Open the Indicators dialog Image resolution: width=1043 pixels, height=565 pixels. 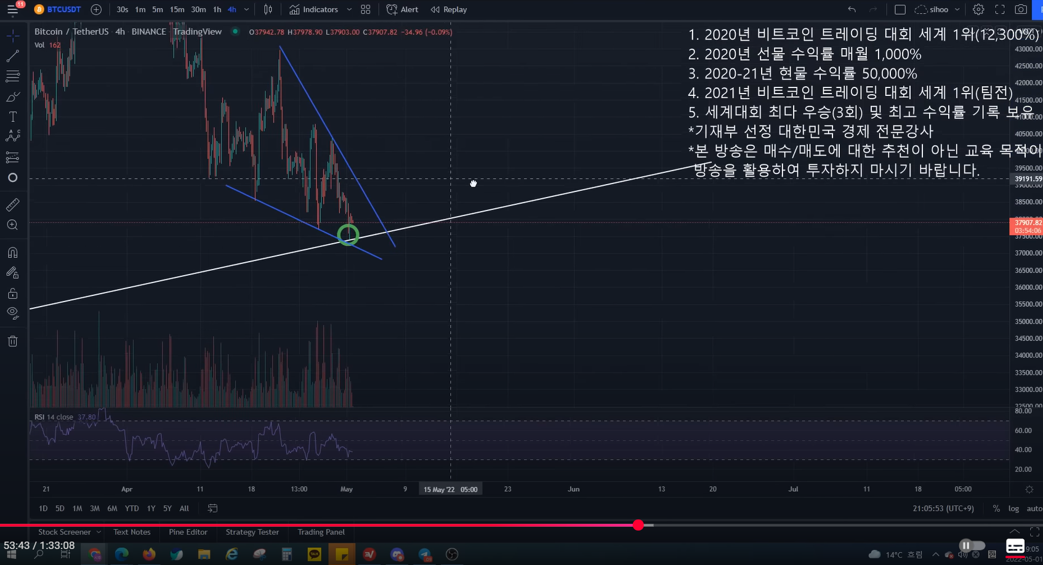[314, 10]
